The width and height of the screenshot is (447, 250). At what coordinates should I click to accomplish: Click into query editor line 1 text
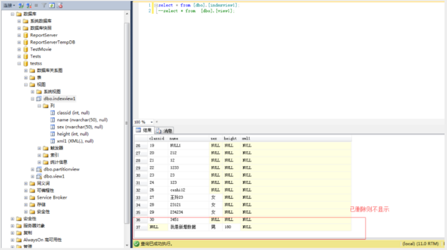click(199, 5)
